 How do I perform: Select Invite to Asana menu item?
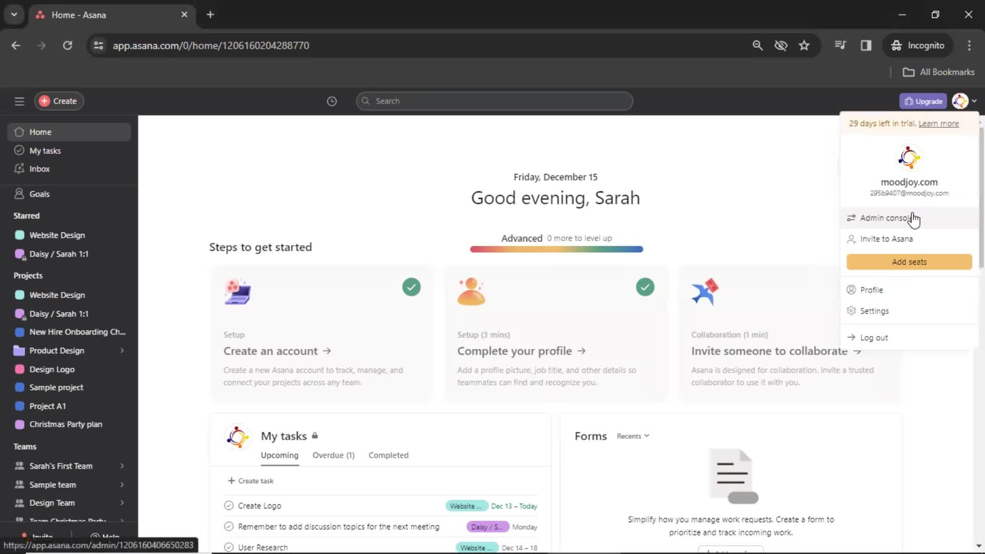909,239
